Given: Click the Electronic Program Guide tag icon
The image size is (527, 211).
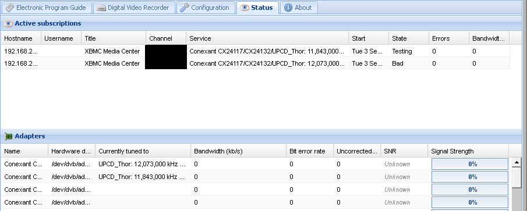Looking at the screenshot, I should coord(10,8).
